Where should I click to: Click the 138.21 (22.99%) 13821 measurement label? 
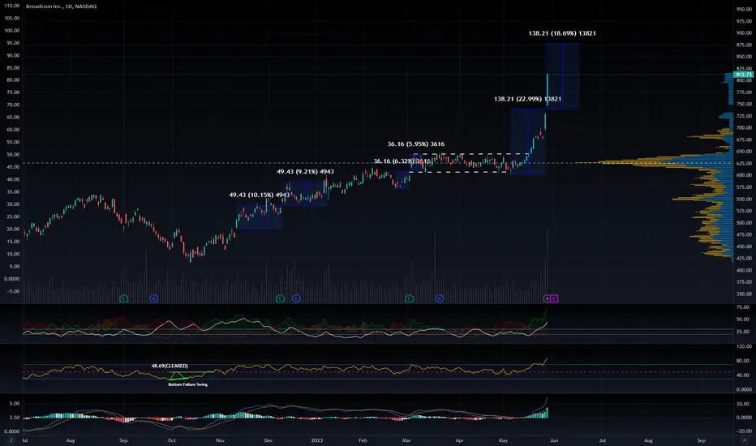tap(527, 99)
